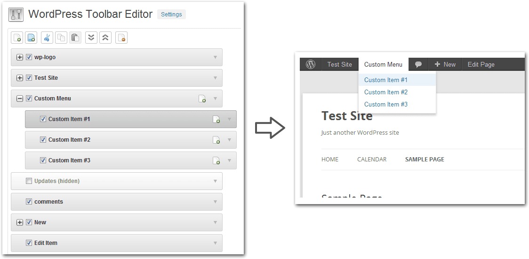
Task: Add sub-item icon on Custom Item #3
Action: [x=216, y=160]
